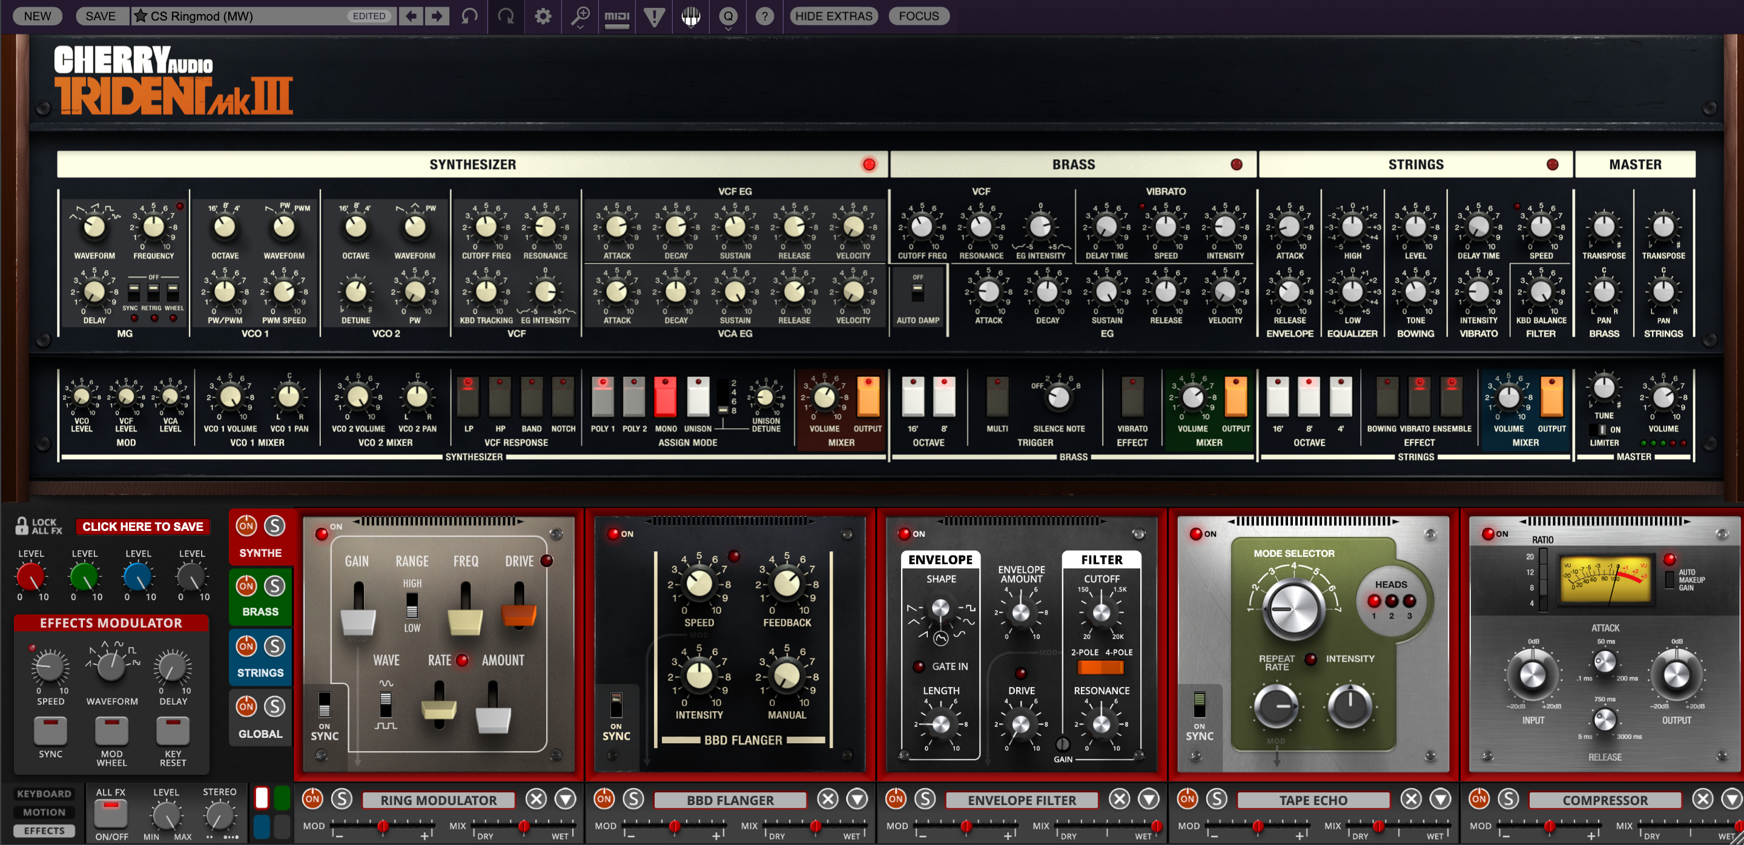The image size is (1744, 845).
Task: Remove the Ring Modulator effect with X
Action: (536, 799)
